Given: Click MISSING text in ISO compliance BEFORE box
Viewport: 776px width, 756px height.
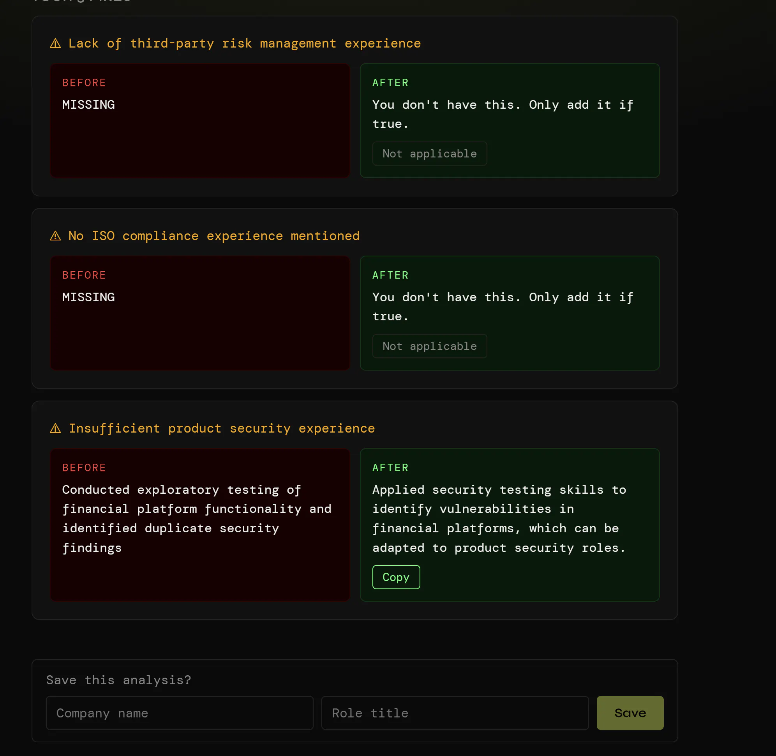Looking at the screenshot, I should point(88,297).
